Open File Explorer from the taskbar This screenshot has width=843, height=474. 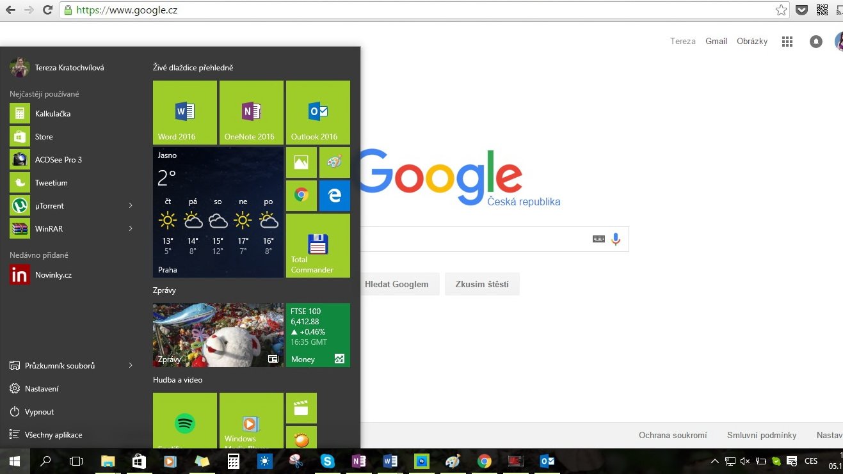(x=108, y=461)
